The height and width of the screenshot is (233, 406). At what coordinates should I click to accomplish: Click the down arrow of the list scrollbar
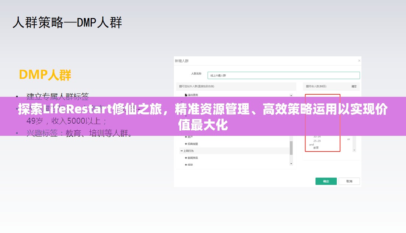[290, 163]
